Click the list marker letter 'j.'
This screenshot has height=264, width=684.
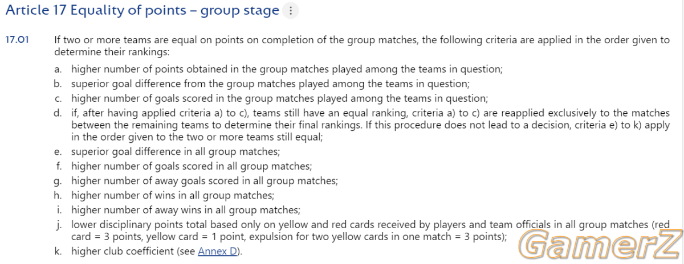point(59,224)
